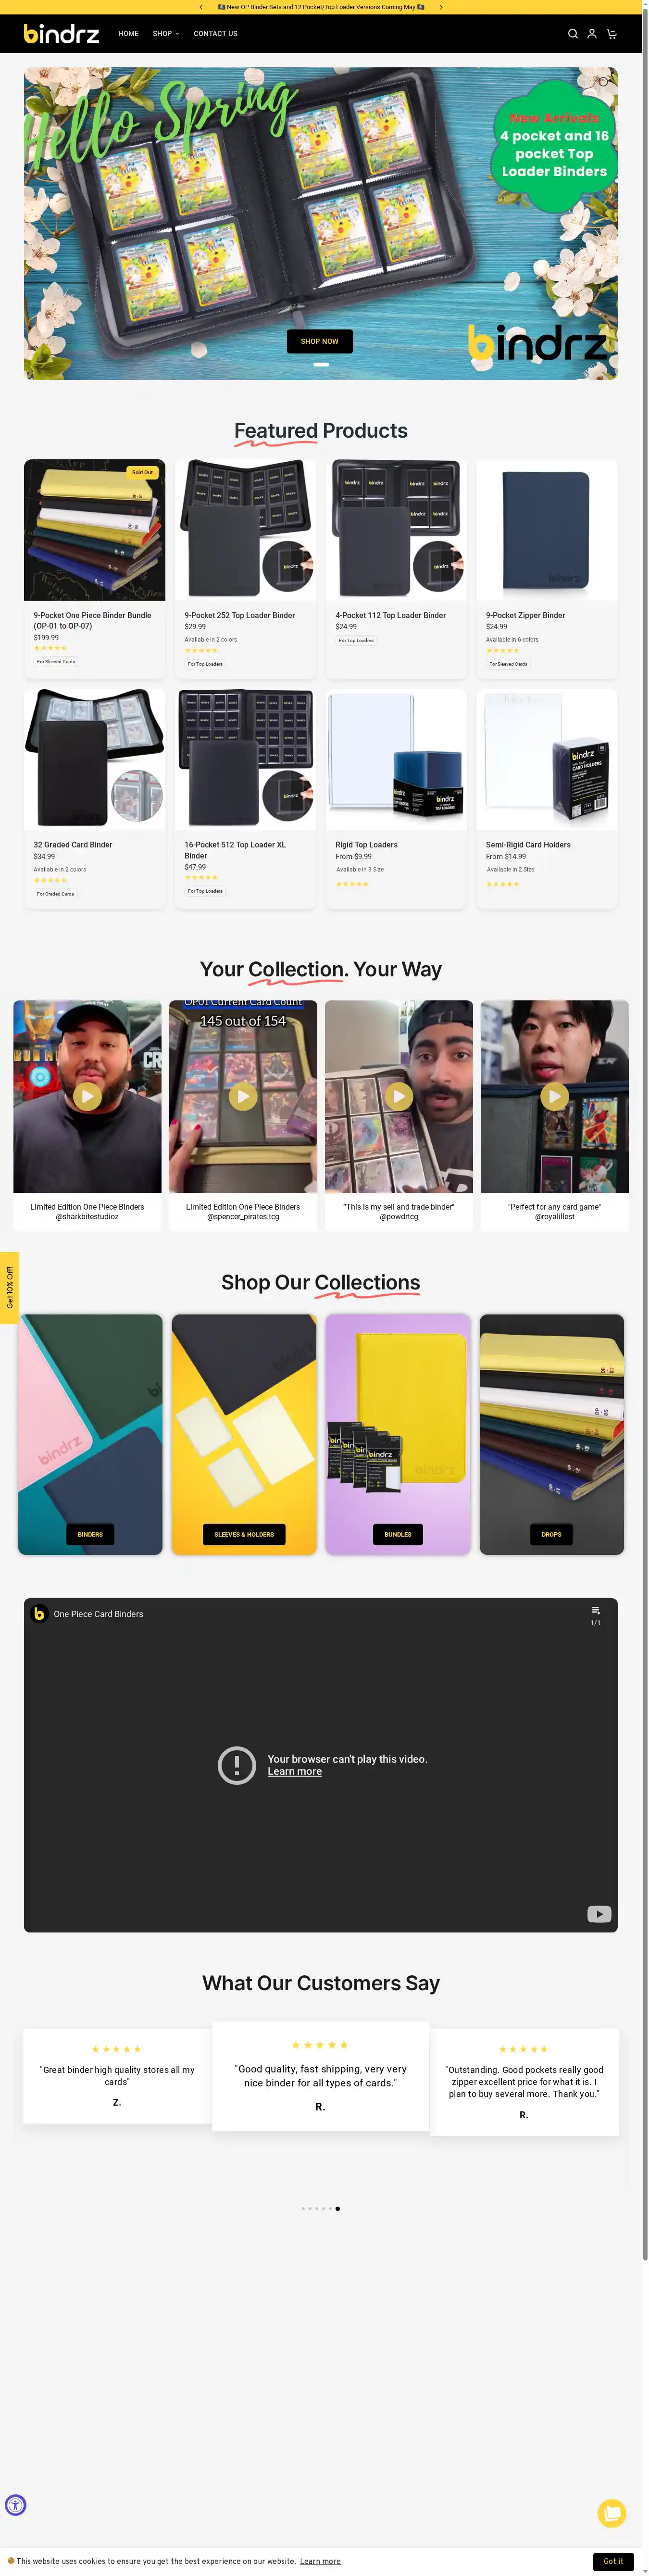Image resolution: width=649 pixels, height=2576 pixels.
Task: Open the Get 10% Off side tab
Action: [x=9, y=1288]
